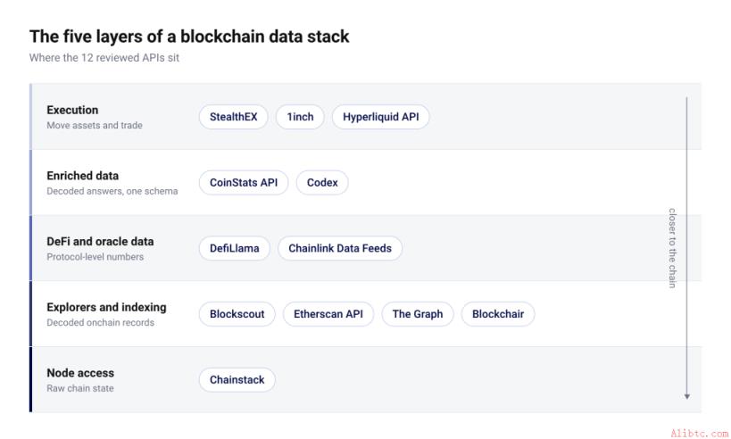Click the StealthEX pill
Screen dimensions: 731x439
233,117
